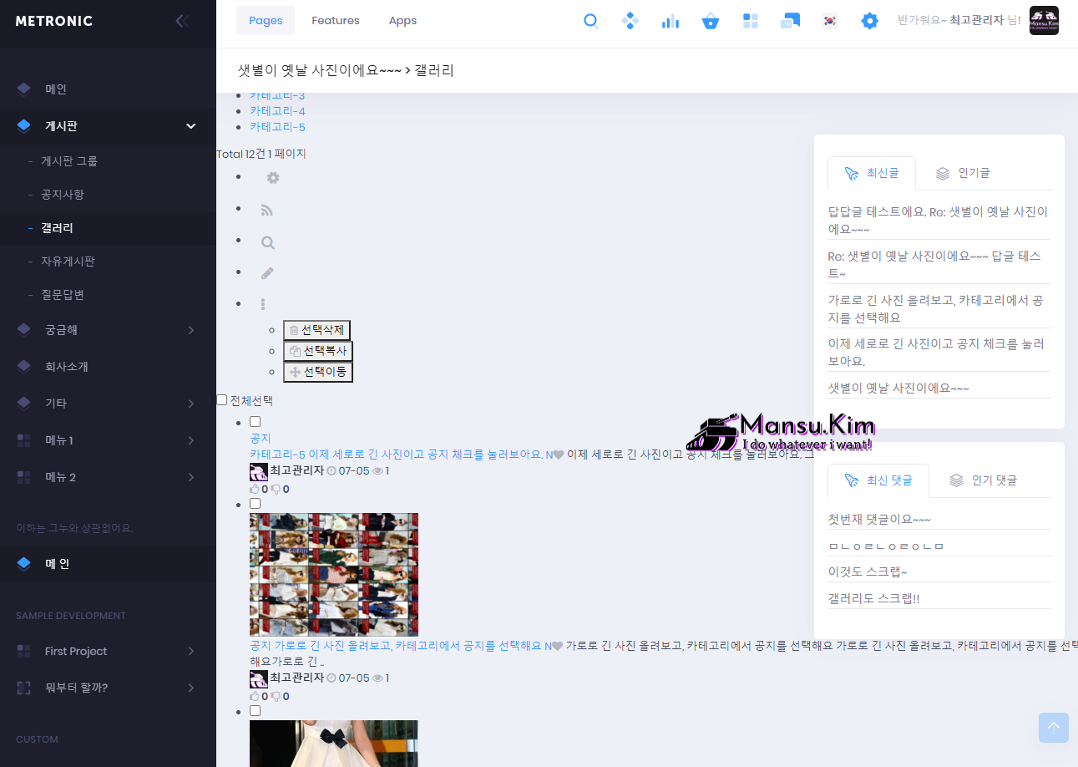Check the box above the collage photo post
The height and width of the screenshot is (767, 1078).
point(256,503)
